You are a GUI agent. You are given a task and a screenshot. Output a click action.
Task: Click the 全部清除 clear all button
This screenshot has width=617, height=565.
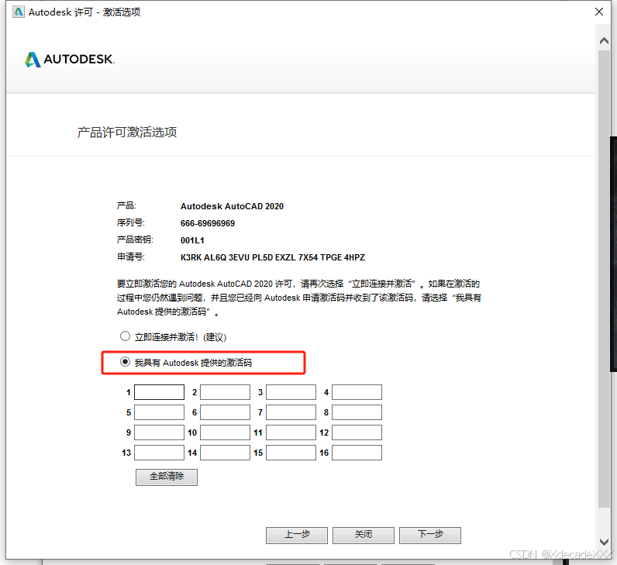pyautogui.click(x=167, y=477)
